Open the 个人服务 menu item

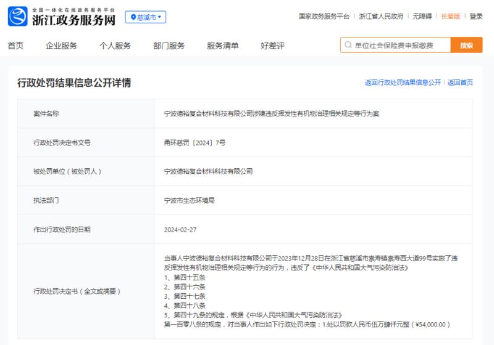coord(115,46)
